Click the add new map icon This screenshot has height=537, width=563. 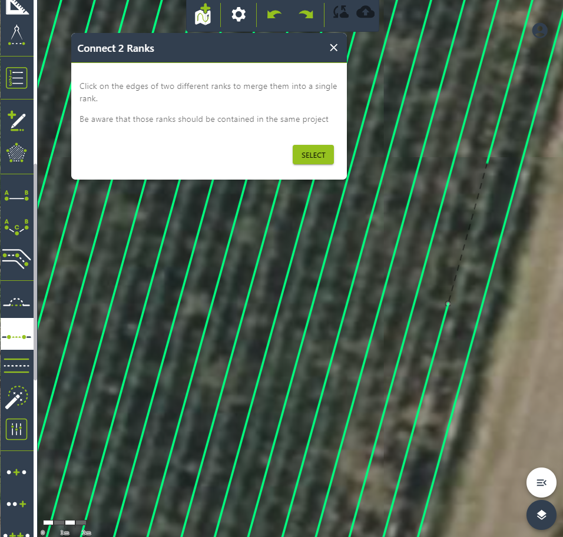(203, 14)
